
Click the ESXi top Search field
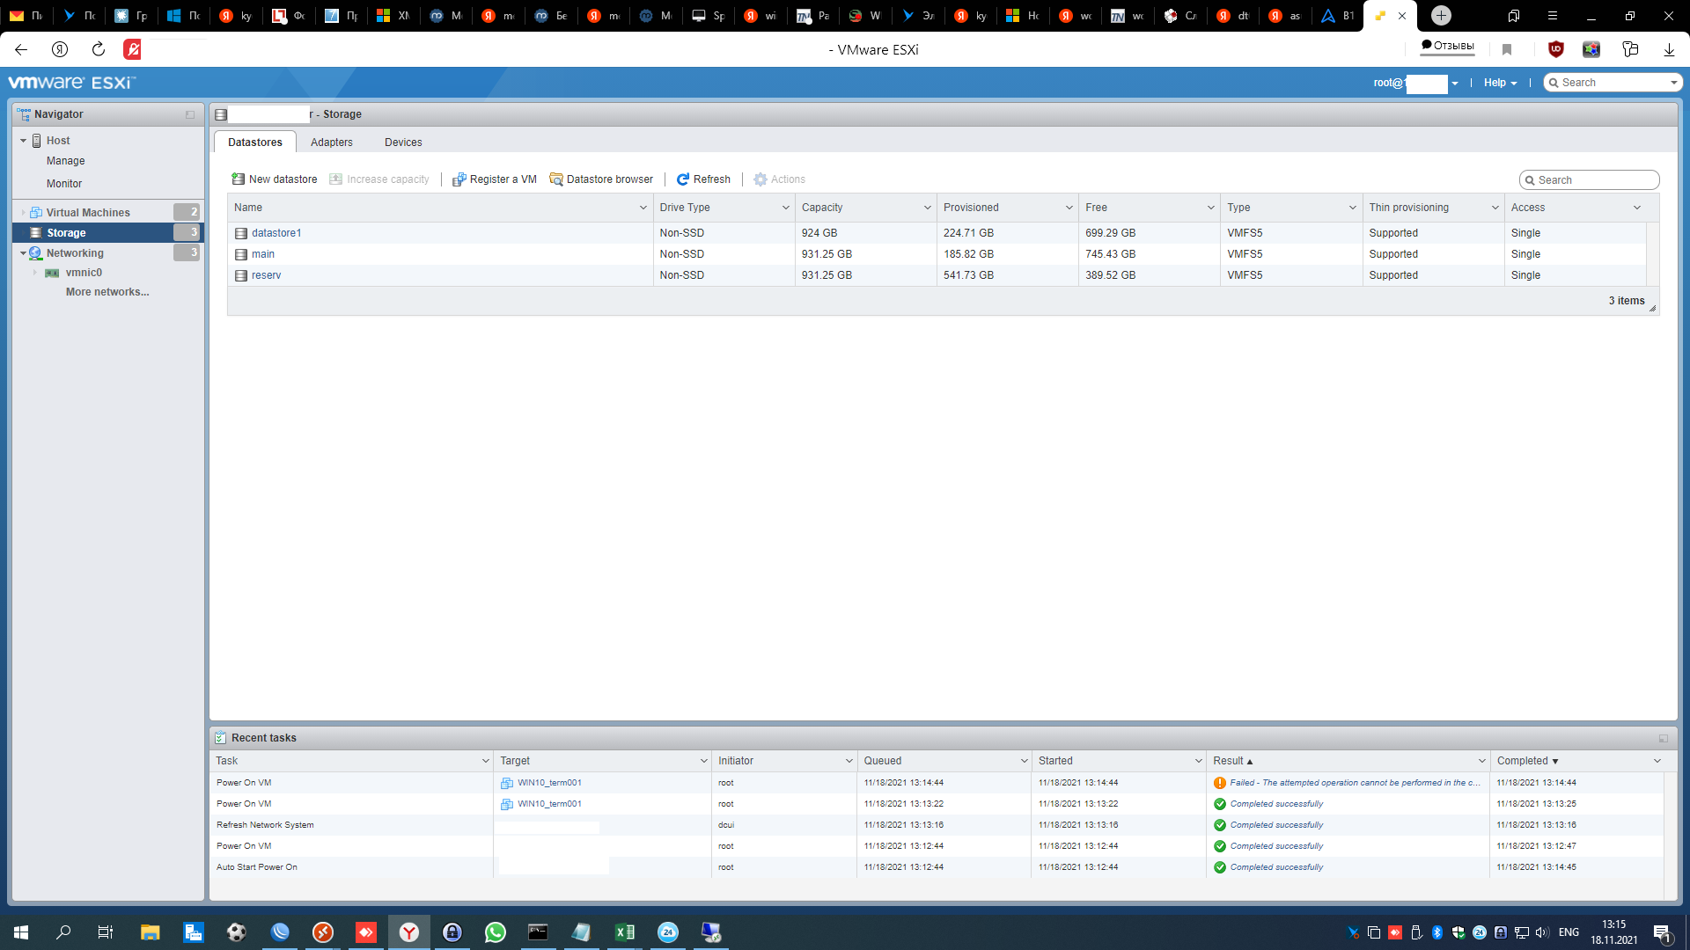coord(1613,83)
